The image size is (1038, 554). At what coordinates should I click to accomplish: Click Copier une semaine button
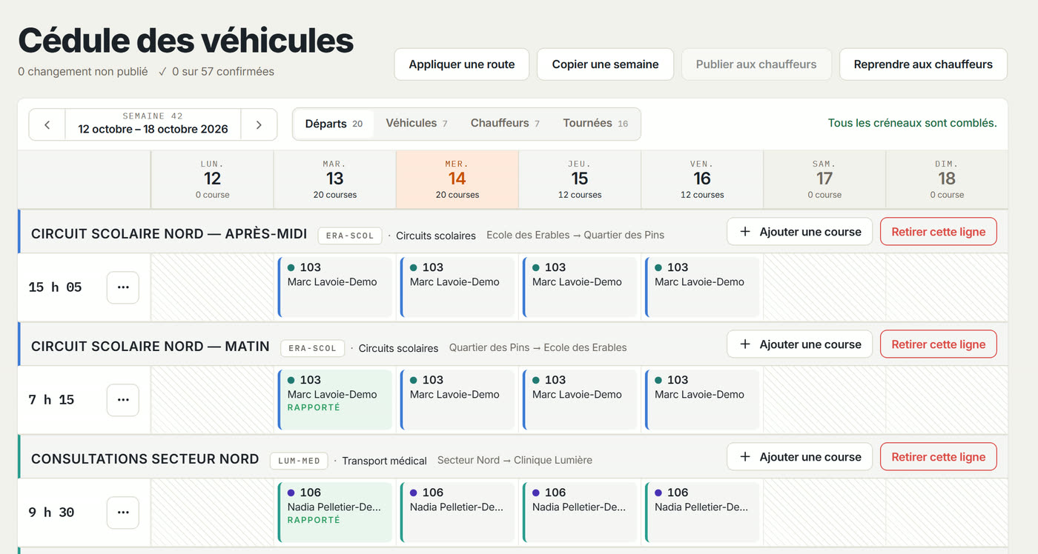605,64
